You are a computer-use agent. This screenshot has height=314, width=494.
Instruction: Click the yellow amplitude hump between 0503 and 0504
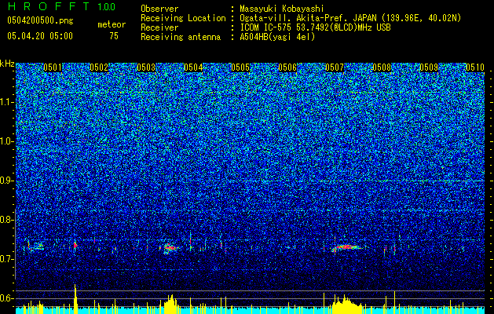(170, 305)
